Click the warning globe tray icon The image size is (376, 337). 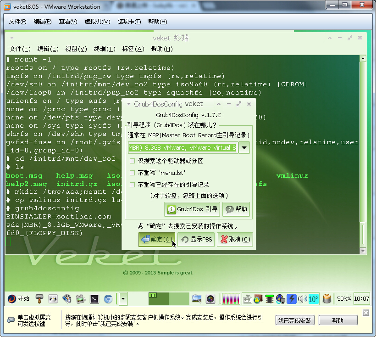(258, 299)
